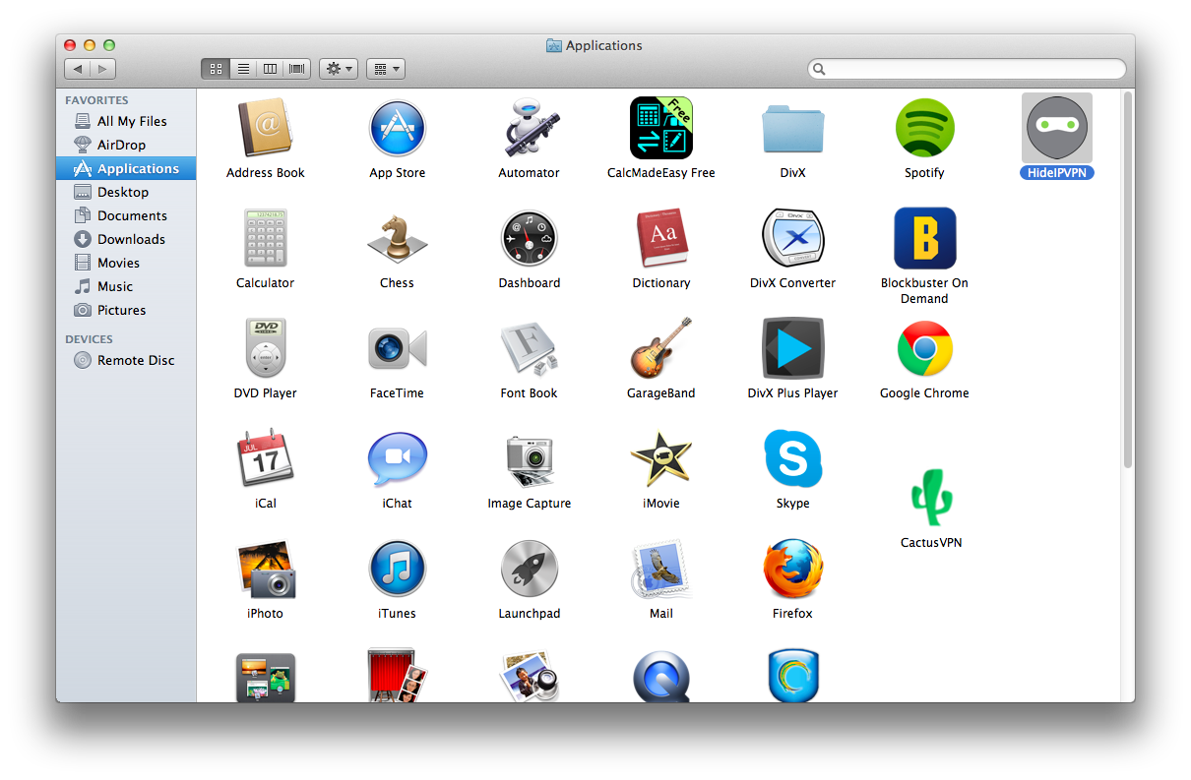1191x780 pixels.
Task: Select the iMovie star icon
Action: click(x=661, y=458)
